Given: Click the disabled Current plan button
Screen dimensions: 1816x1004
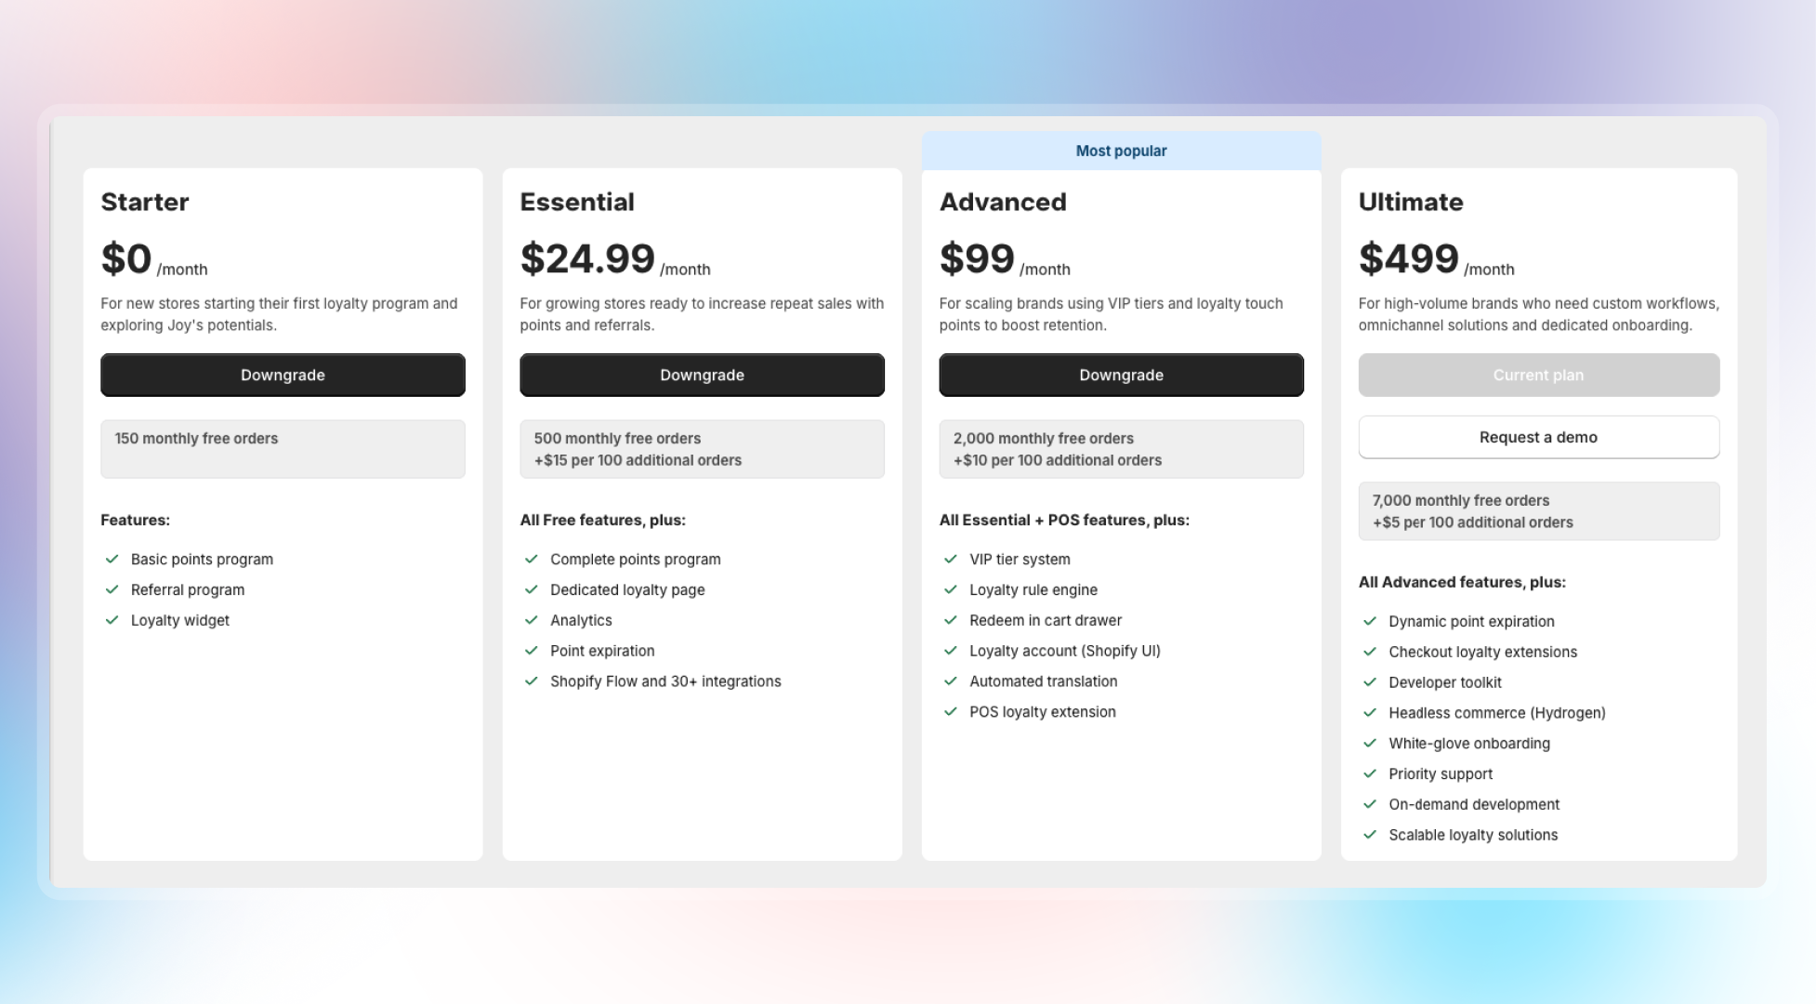Looking at the screenshot, I should coord(1538,375).
